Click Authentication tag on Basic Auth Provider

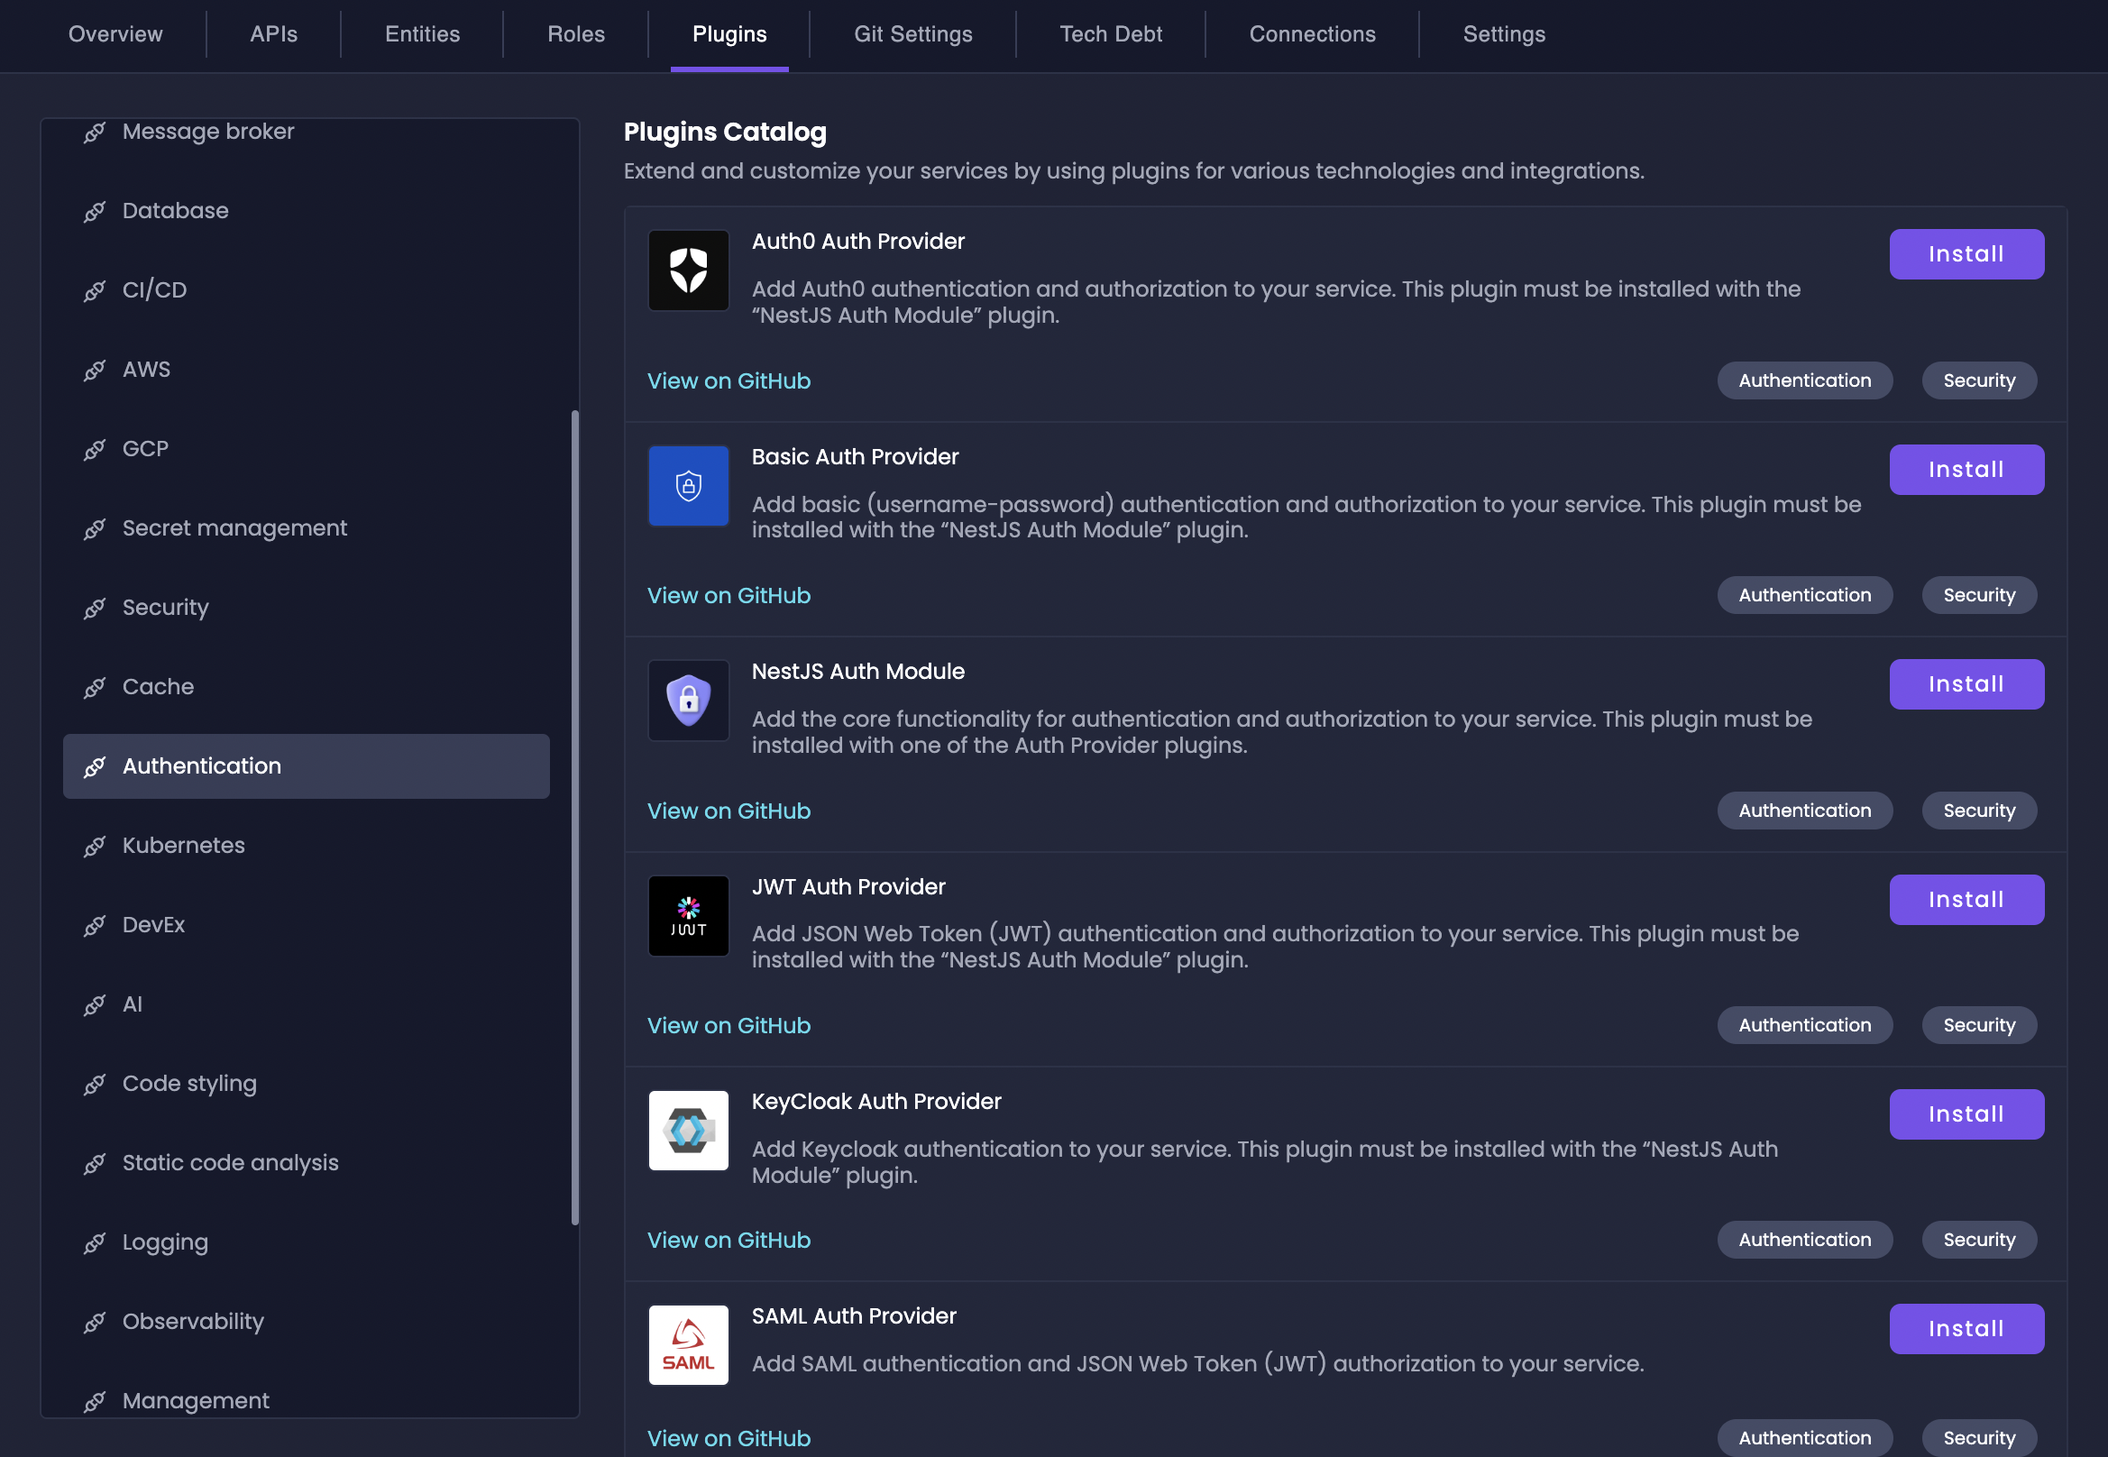pos(1804,595)
